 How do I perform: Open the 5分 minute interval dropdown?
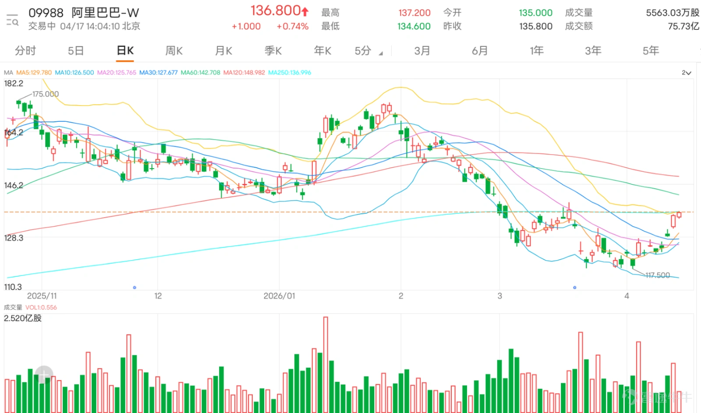(368, 51)
